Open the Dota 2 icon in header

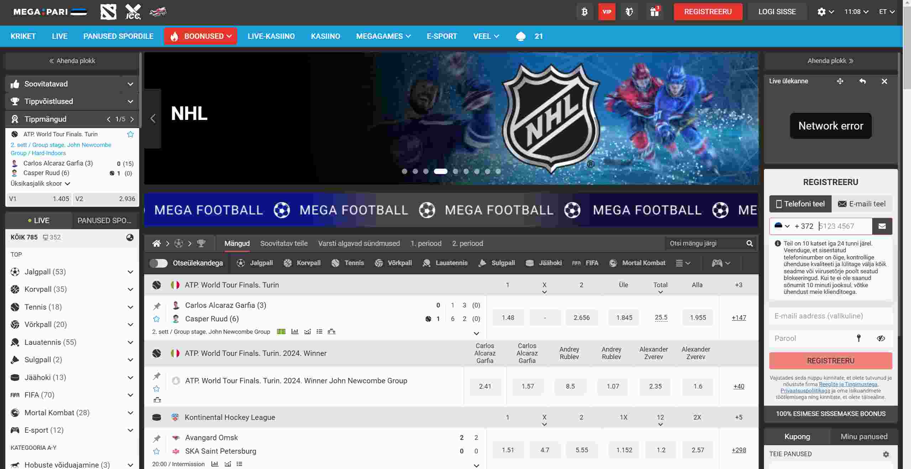tap(108, 12)
